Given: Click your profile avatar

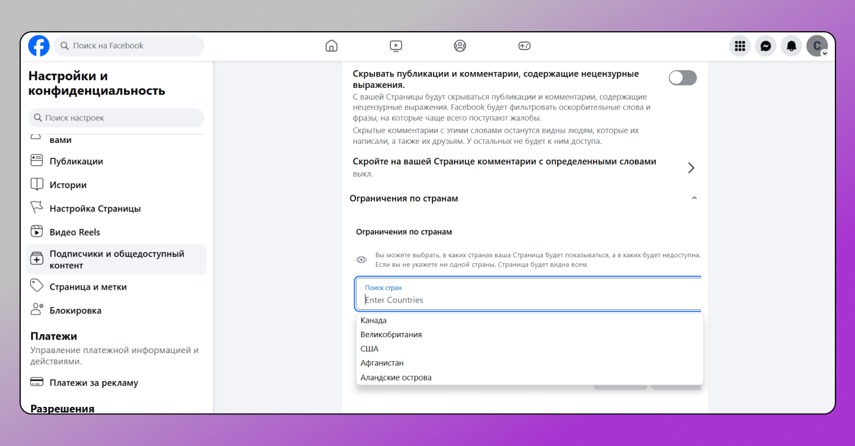Looking at the screenshot, I should click(x=817, y=45).
